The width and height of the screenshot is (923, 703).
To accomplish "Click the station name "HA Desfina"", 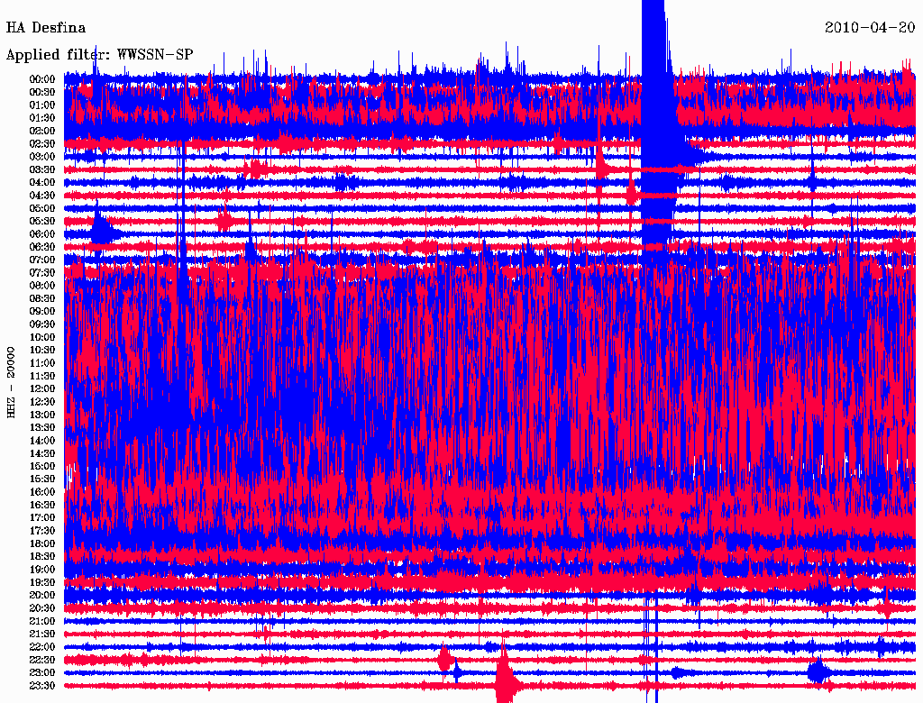I will (45, 28).
